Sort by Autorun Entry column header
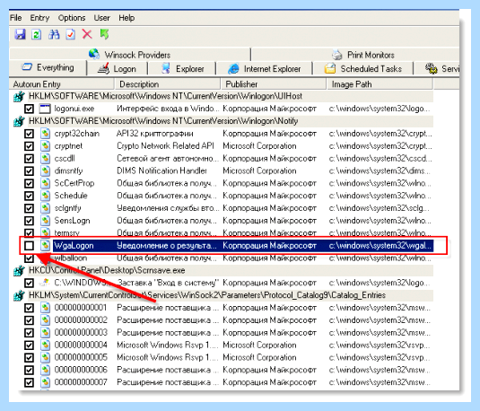This screenshot has width=480, height=411. [62, 84]
